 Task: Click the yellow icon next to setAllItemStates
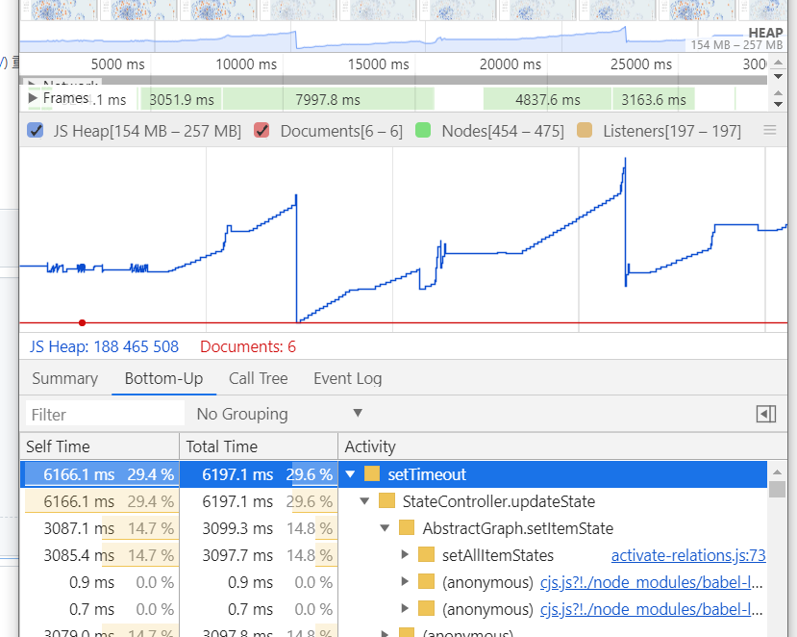click(x=424, y=554)
